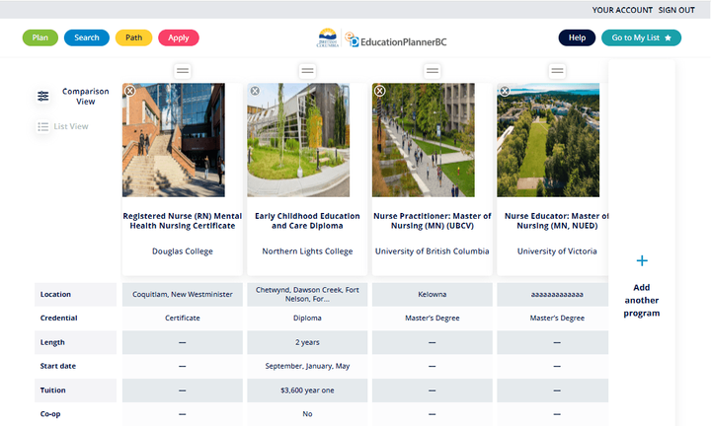Click drag handle above University of Victoria card
This screenshot has width=711, height=426.
click(x=558, y=71)
